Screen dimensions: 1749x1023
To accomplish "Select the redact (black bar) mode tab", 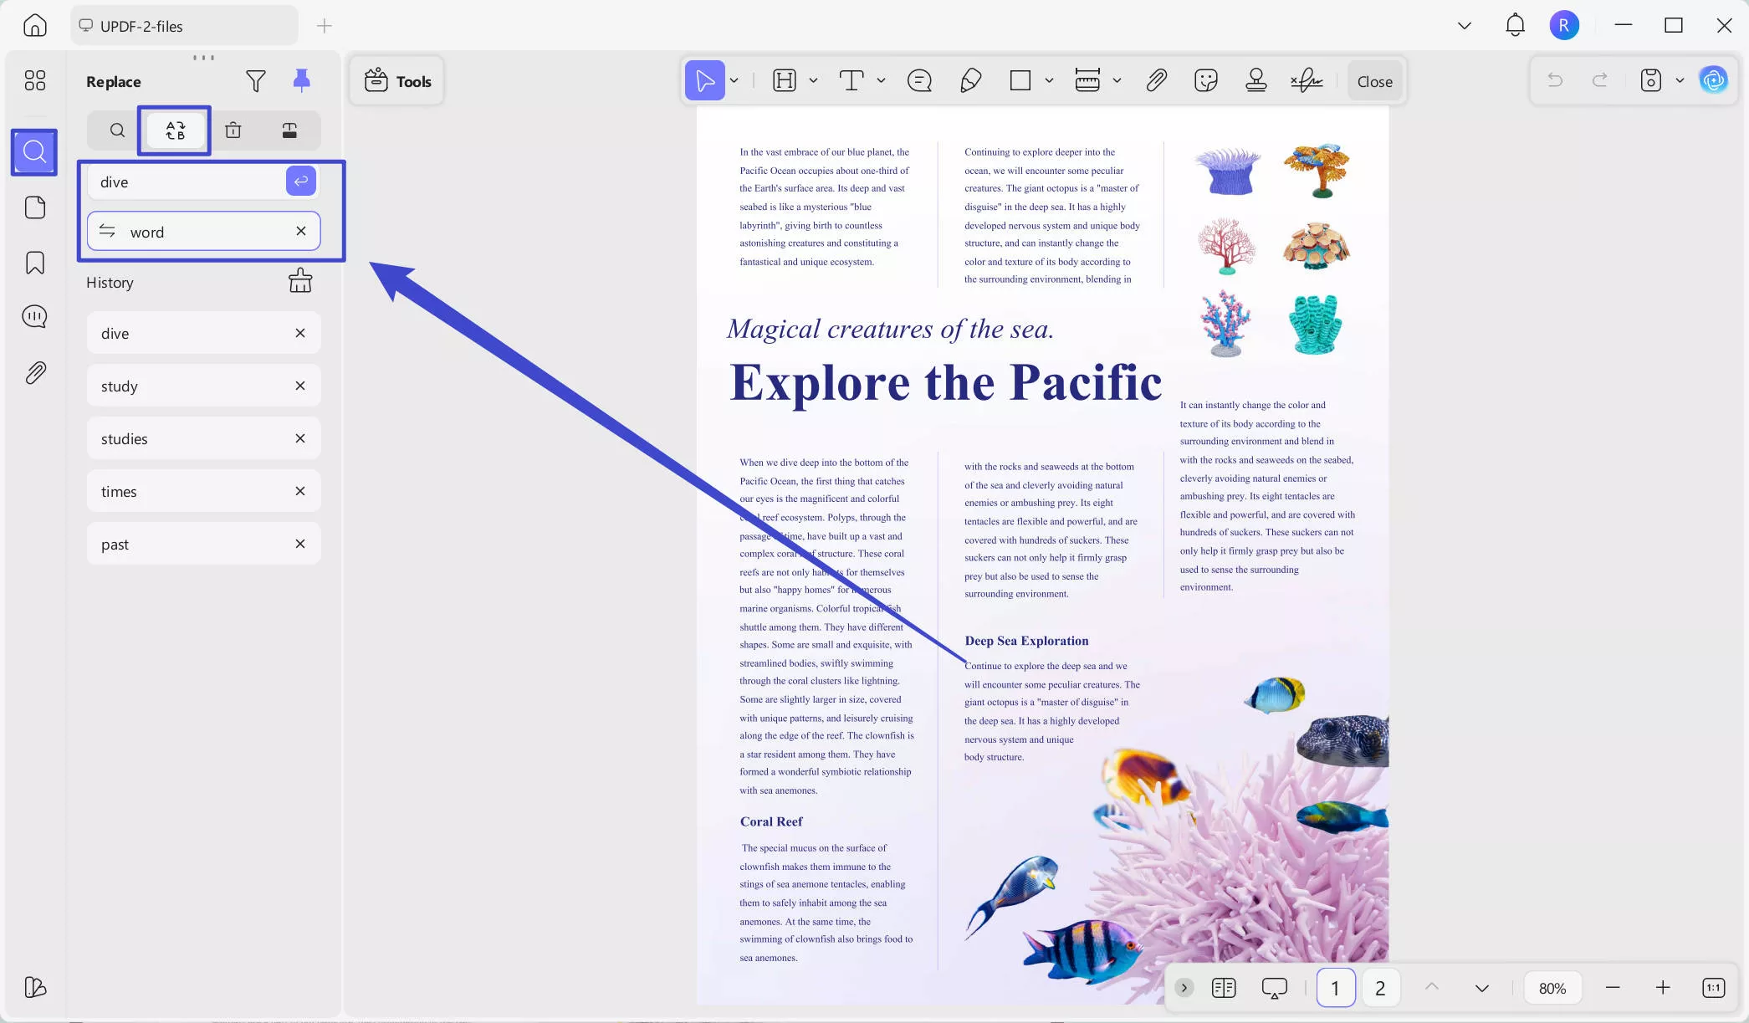I will point(289,130).
